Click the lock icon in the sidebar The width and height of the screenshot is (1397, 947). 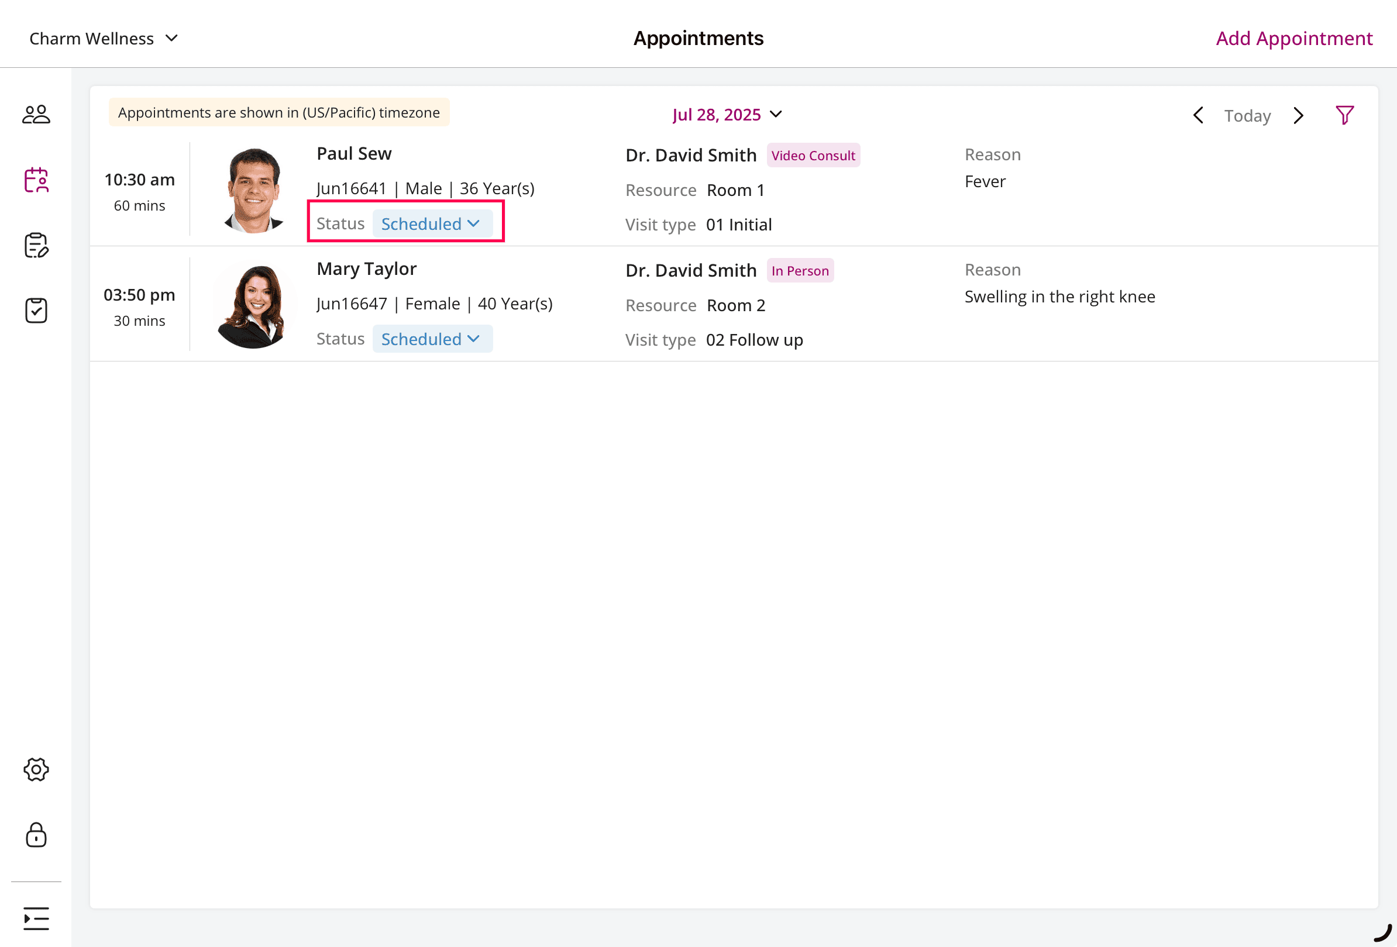[36, 835]
